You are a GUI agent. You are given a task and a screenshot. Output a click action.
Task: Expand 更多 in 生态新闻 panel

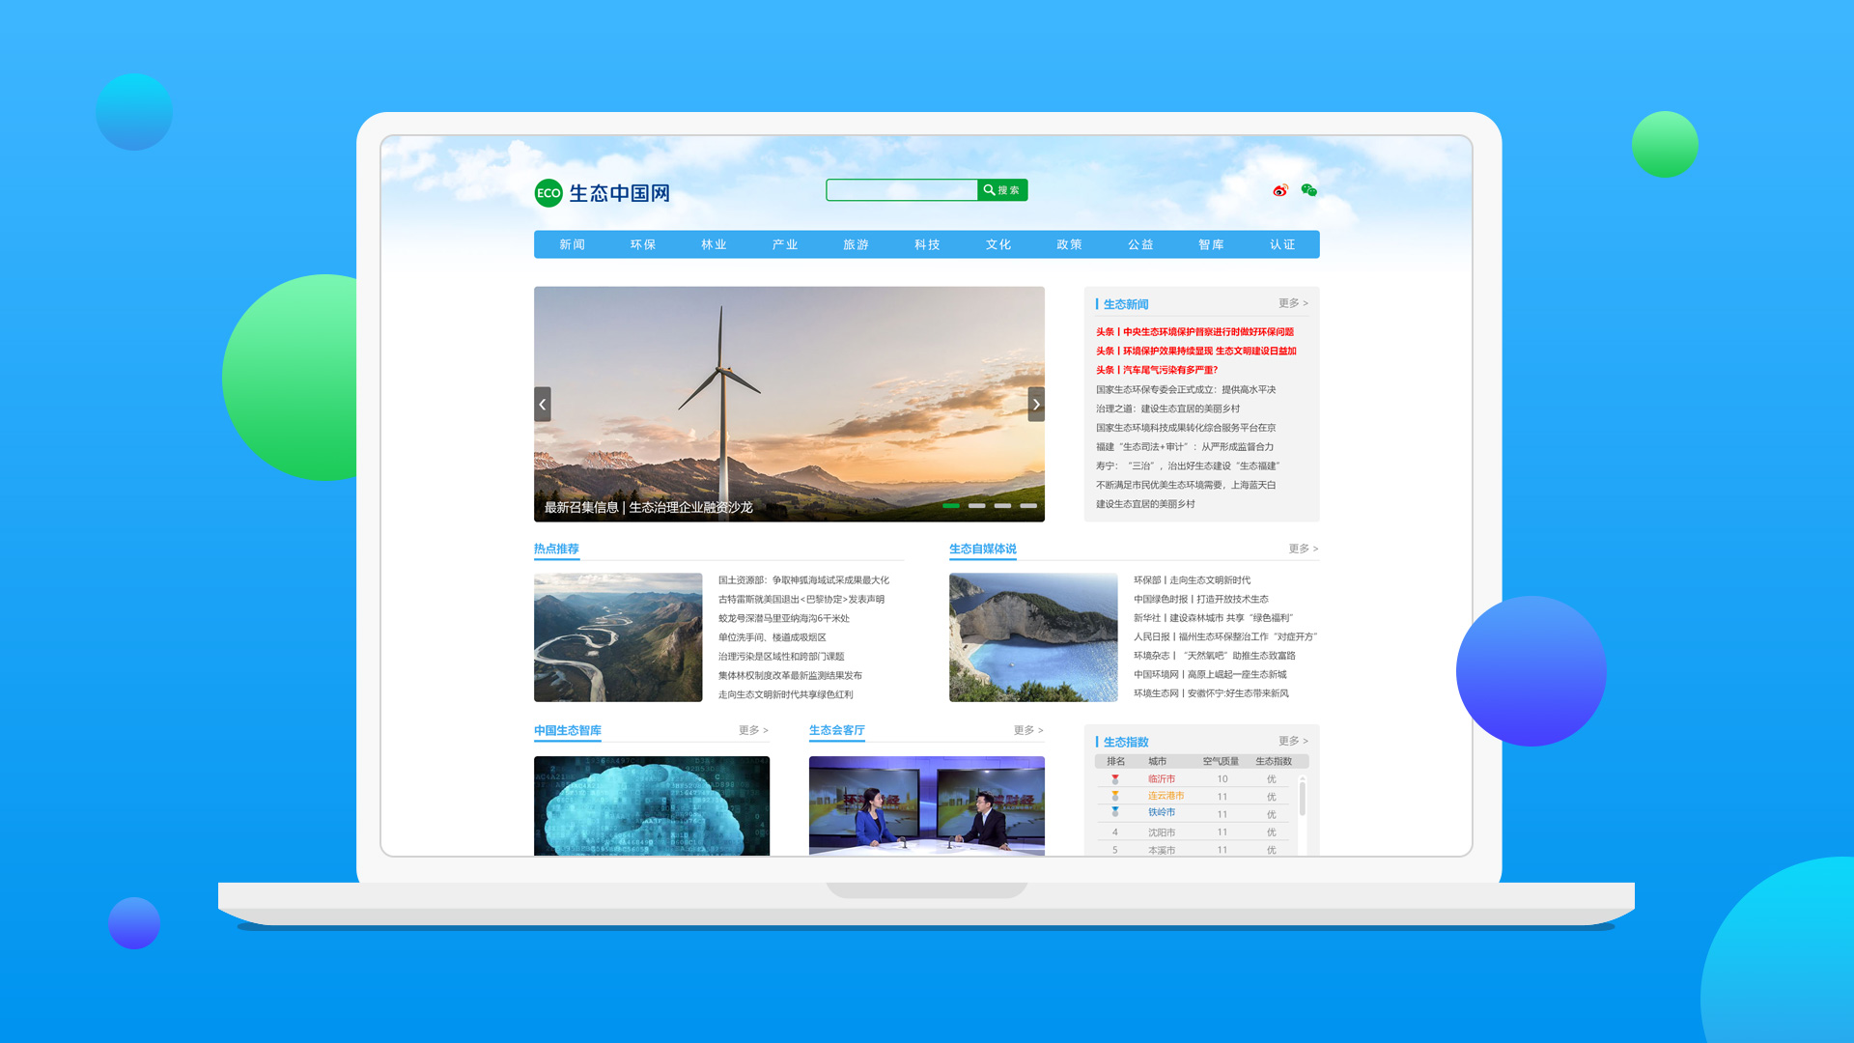pyautogui.click(x=1294, y=303)
